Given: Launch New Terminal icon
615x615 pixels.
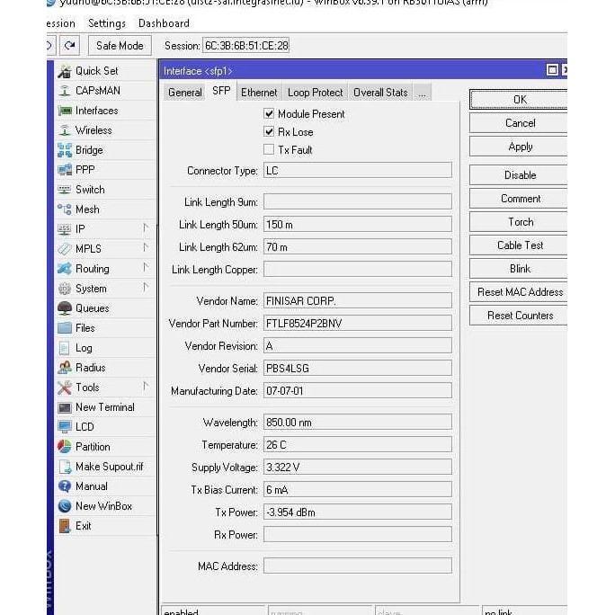Looking at the screenshot, I should (x=65, y=407).
